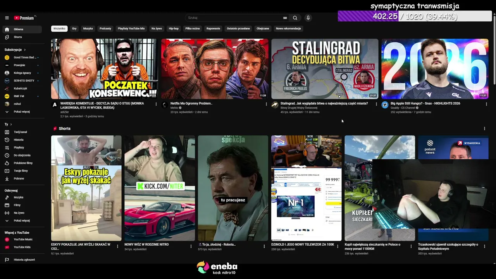Open the 'tu pracujesz' short thumbnail

tap(233, 188)
